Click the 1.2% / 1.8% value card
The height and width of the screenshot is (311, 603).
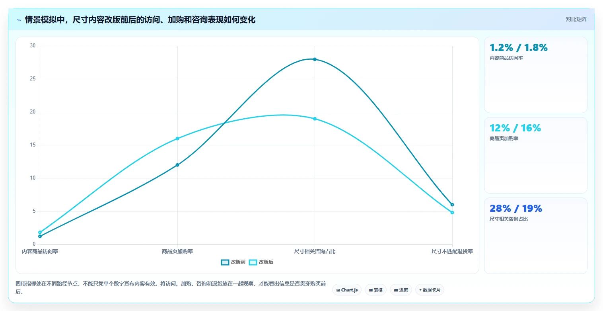click(535, 75)
